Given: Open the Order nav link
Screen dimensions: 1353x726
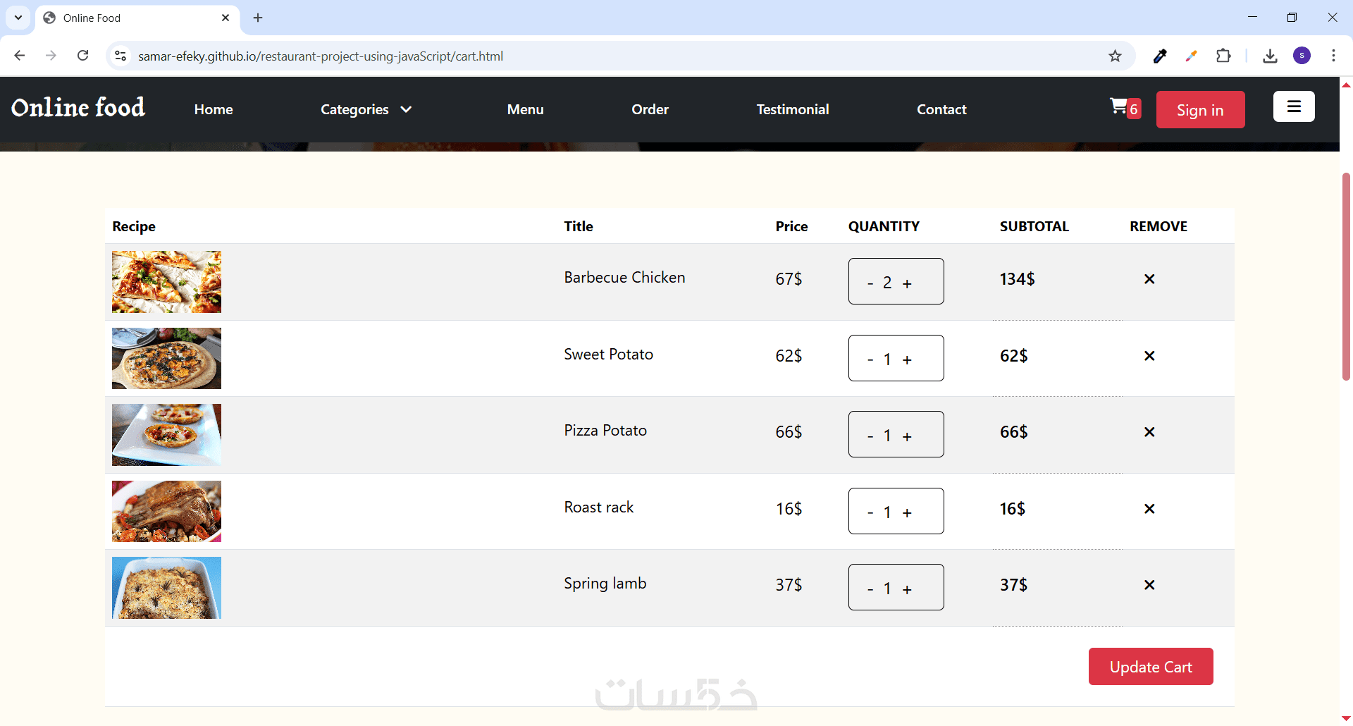Looking at the screenshot, I should click(650, 109).
